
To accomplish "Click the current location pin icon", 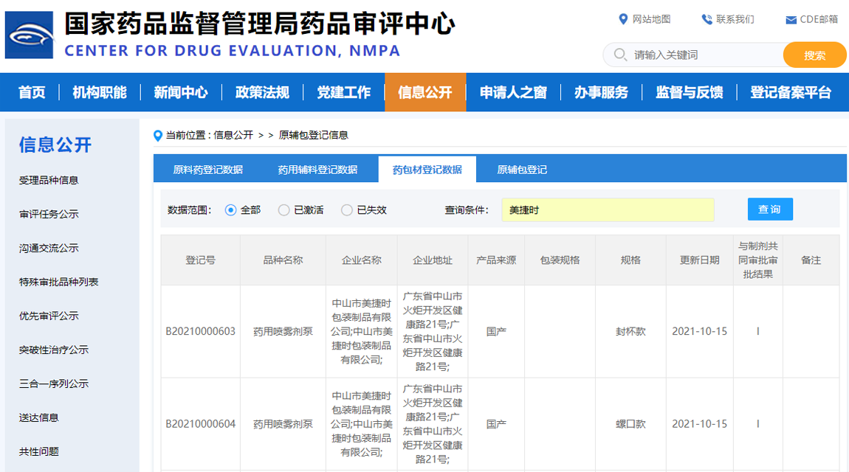I will [157, 136].
